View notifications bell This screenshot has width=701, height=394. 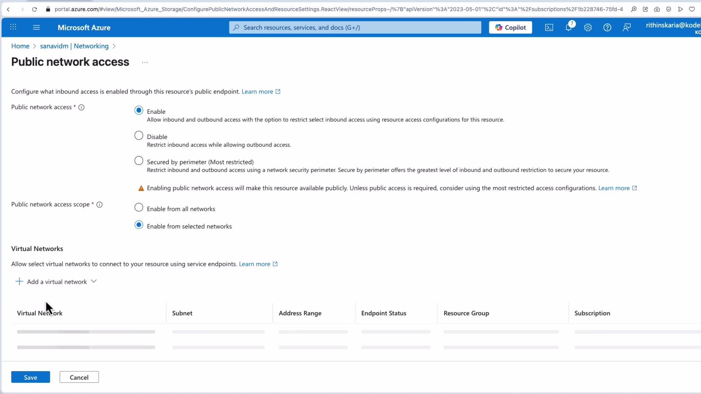coord(569,27)
